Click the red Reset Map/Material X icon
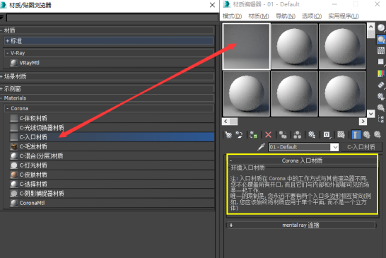This screenshot has width=386, height=258. [x=268, y=135]
